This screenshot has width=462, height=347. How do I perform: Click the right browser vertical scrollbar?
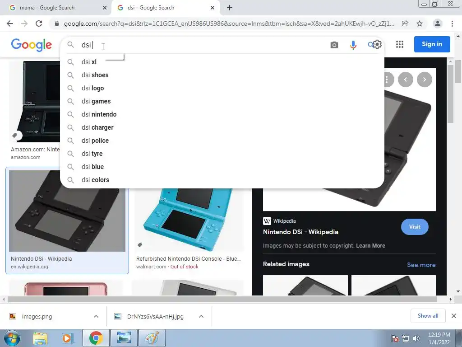coord(458,71)
